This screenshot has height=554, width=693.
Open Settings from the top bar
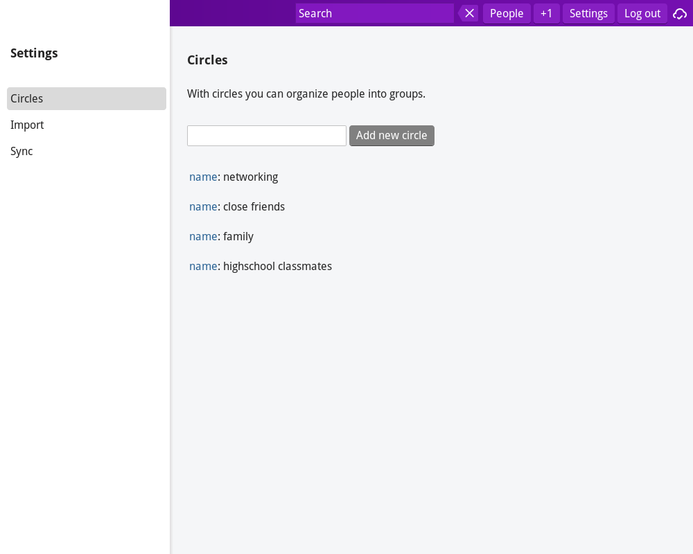(588, 13)
